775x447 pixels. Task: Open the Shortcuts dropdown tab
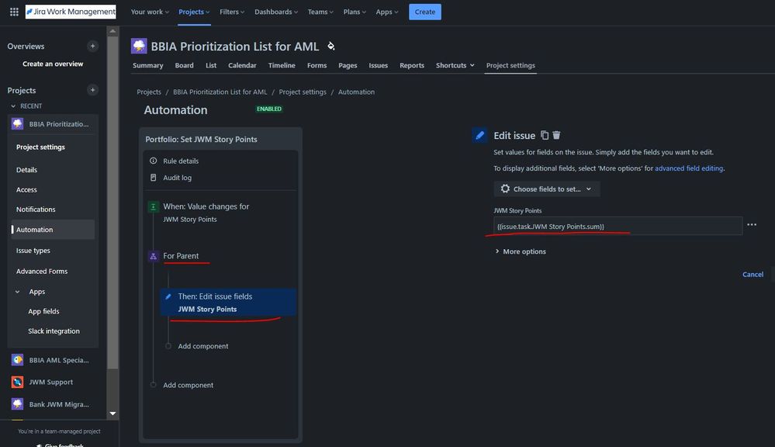pyautogui.click(x=455, y=65)
